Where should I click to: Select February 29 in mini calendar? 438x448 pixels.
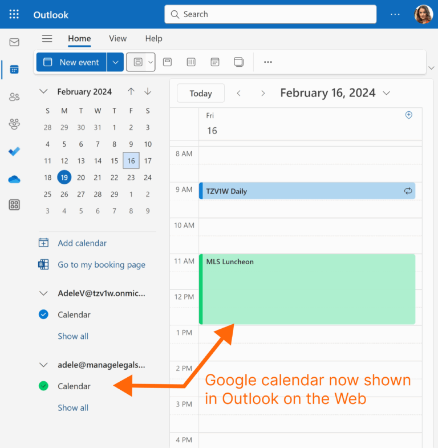pyautogui.click(x=114, y=194)
